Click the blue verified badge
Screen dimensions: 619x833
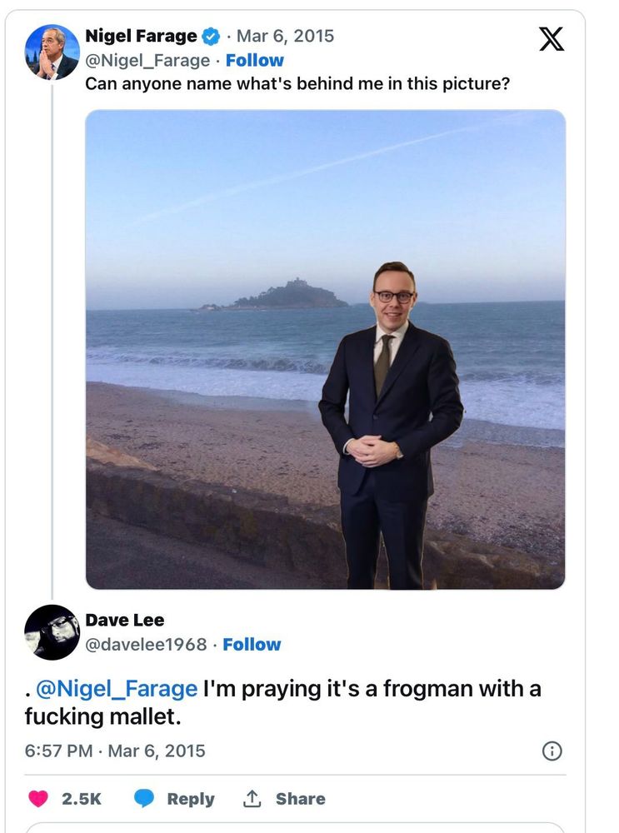pyautogui.click(x=212, y=36)
